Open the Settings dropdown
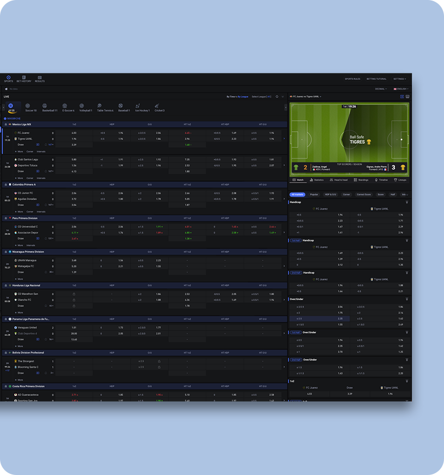 coord(399,79)
